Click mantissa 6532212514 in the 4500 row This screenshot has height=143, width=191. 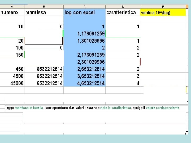tap(44, 76)
